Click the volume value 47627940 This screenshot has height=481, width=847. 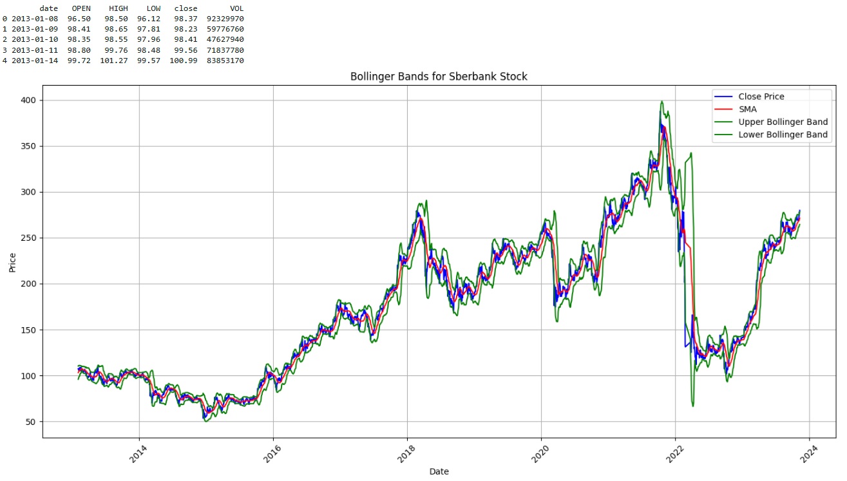pyautogui.click(x=225, y=39)
